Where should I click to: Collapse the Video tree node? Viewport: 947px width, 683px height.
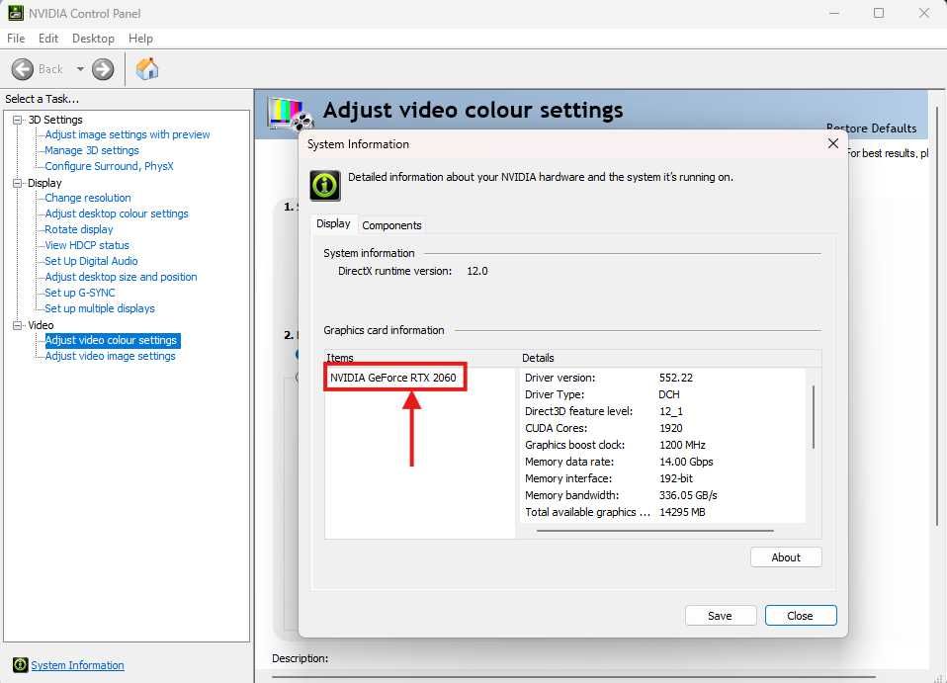tap(18, 325)
